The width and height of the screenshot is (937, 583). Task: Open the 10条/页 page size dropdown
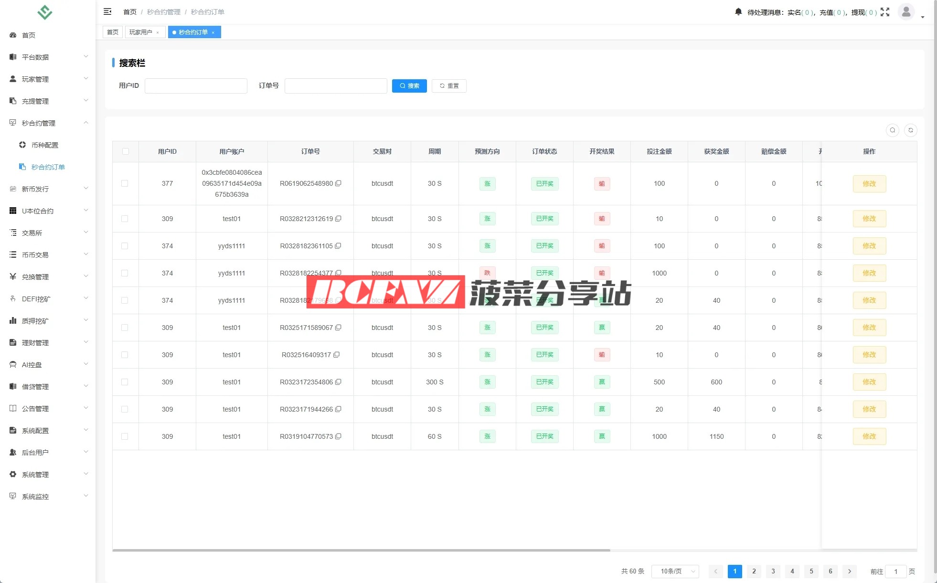pos(675,571)
